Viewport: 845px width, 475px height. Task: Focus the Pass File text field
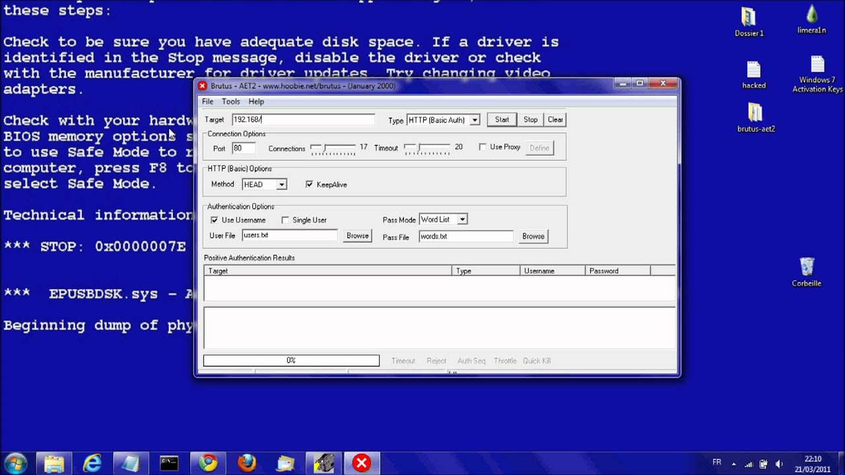(466, 236)
